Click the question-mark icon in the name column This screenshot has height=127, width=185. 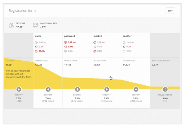[36, 51]
